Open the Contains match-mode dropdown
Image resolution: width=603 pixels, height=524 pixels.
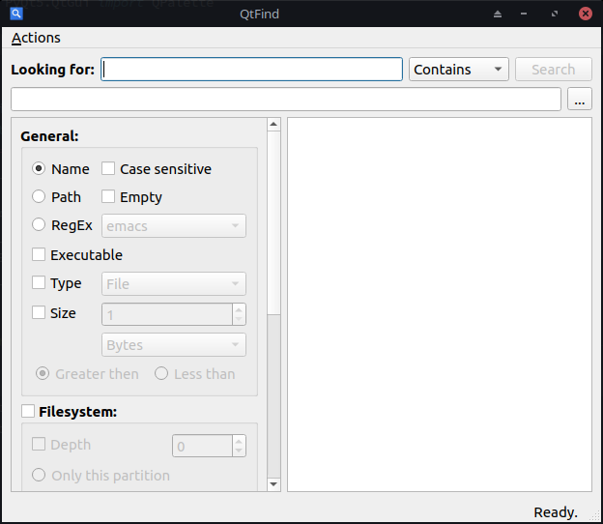458,70
